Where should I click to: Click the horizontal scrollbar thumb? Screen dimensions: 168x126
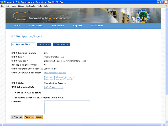tap(82, 124)
